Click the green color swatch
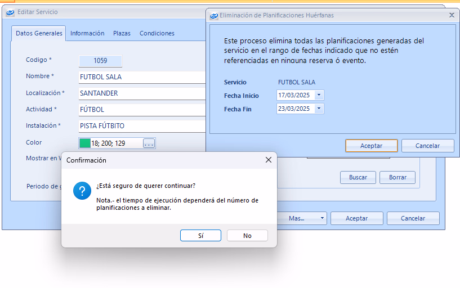 coord(85,143)
